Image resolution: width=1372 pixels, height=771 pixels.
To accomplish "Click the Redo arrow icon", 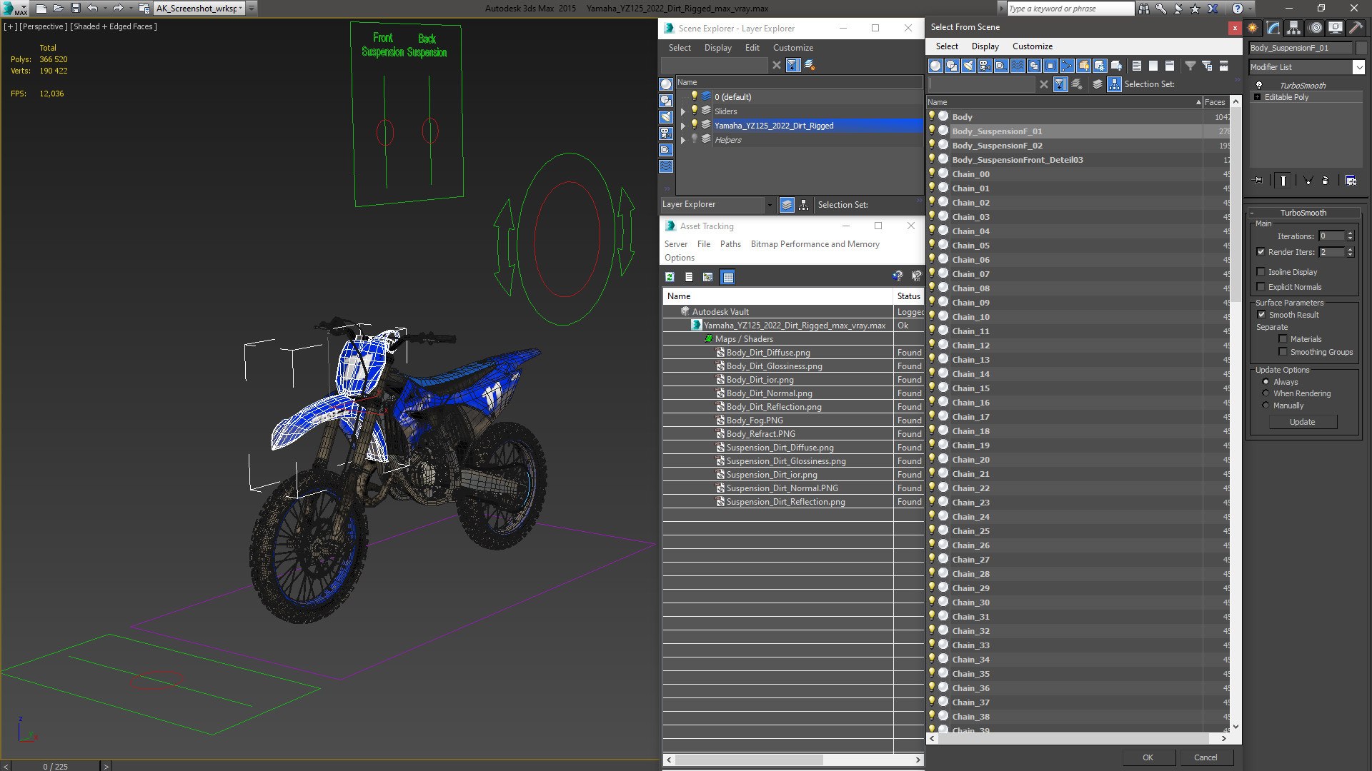I will [x=118, y=9].
